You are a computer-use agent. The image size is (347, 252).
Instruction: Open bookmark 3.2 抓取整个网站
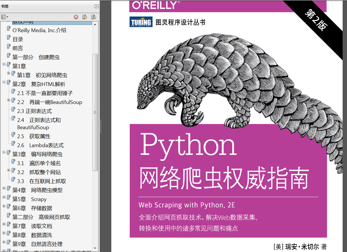coord(39,172)
